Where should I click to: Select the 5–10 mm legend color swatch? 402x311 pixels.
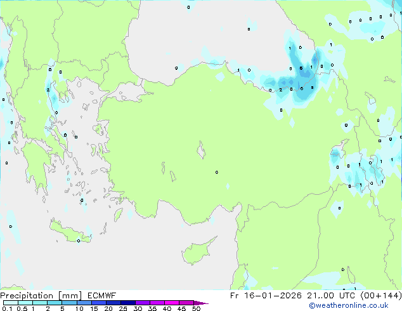coord(69,303)
